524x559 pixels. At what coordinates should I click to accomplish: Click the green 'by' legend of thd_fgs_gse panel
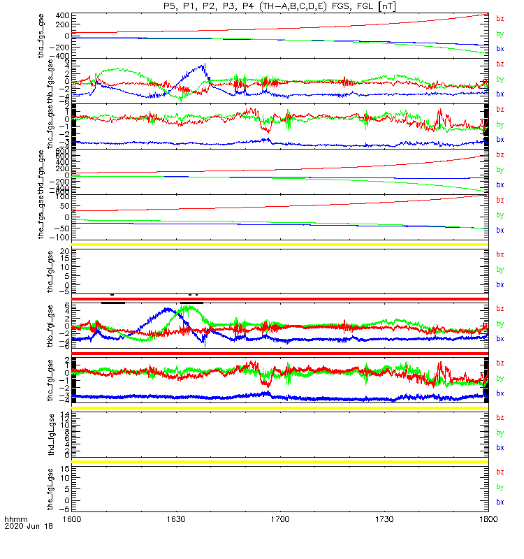pyautogui.click(x=500, y=170)
